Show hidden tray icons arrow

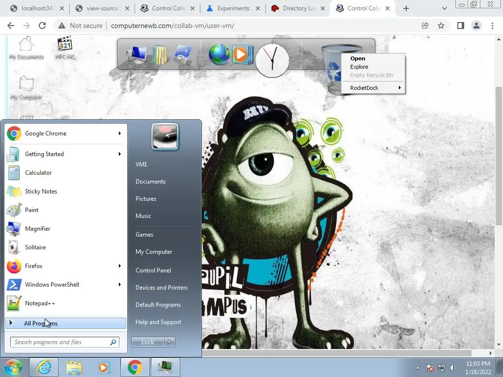(418, 368)
